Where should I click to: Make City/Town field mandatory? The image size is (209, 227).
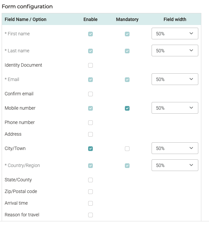pyautogui.click(x=127, y=149)
